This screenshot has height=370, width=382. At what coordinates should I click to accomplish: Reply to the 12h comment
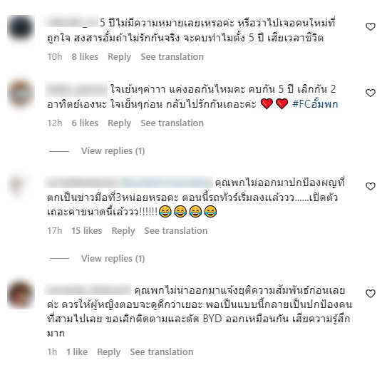click(x=120, y=123)
